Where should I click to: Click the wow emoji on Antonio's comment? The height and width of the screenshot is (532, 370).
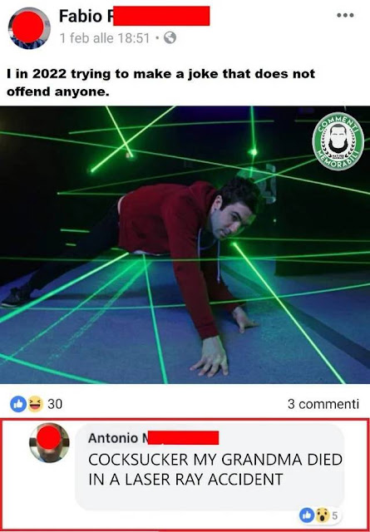click(322, 515)
